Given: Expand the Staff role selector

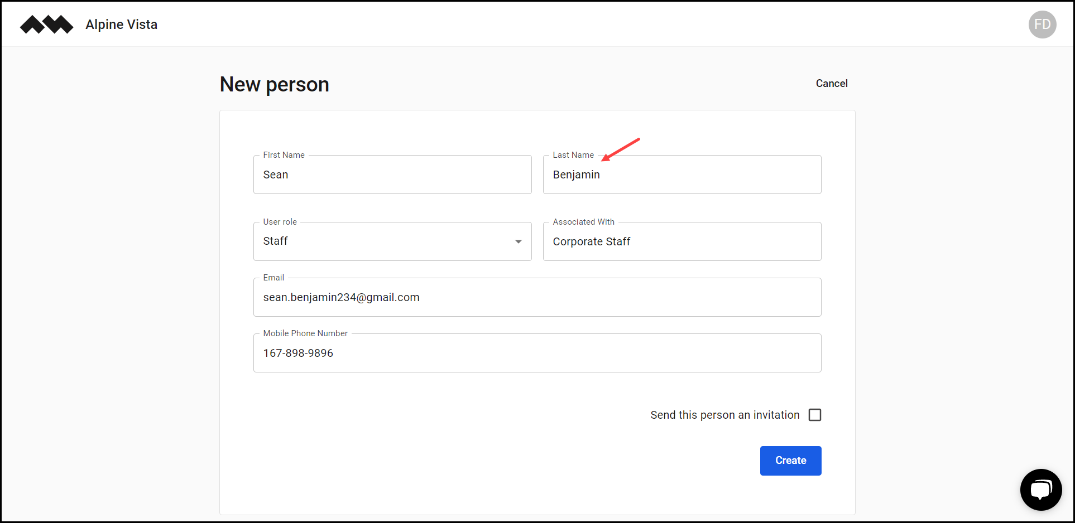Looking at the screenshot, I should (x=518, y=241).
